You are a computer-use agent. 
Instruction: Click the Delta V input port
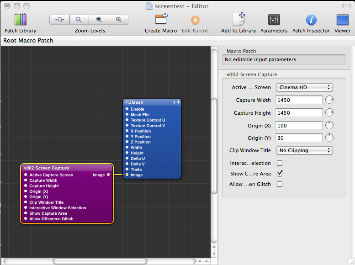(x=127, y=164)
